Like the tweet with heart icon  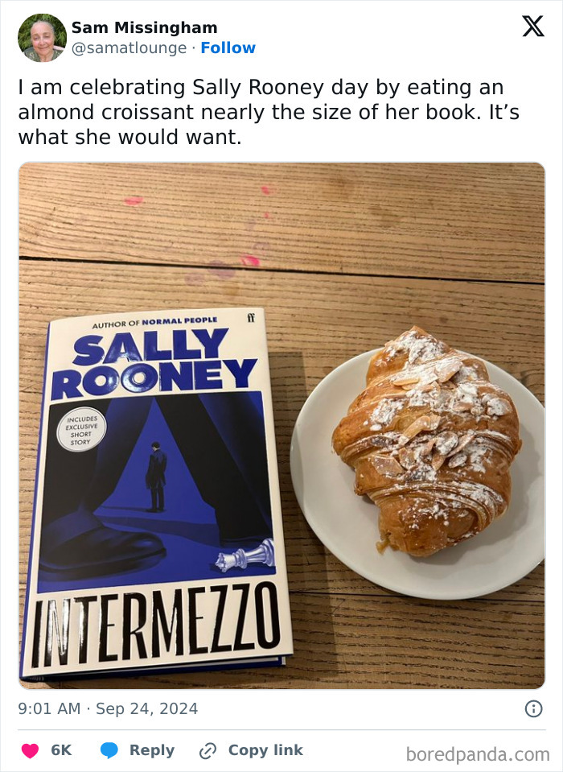pyautogui.click(x=30, y=750)
